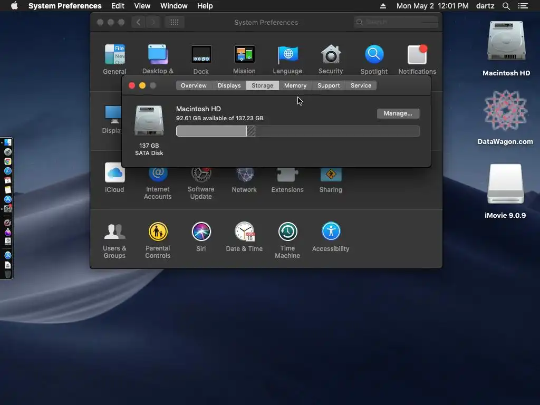The height and width of the screenshot is (405, 540).
Task: Click the Manage... storage button
Action: pos(398,113)
